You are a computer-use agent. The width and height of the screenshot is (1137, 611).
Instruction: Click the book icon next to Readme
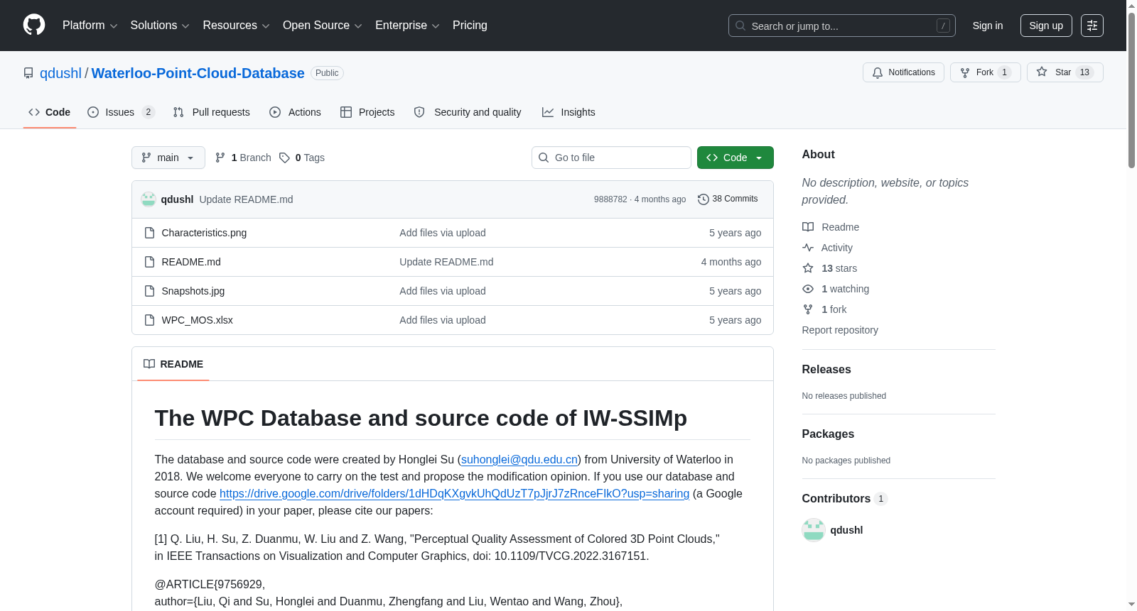click(808, 227)
